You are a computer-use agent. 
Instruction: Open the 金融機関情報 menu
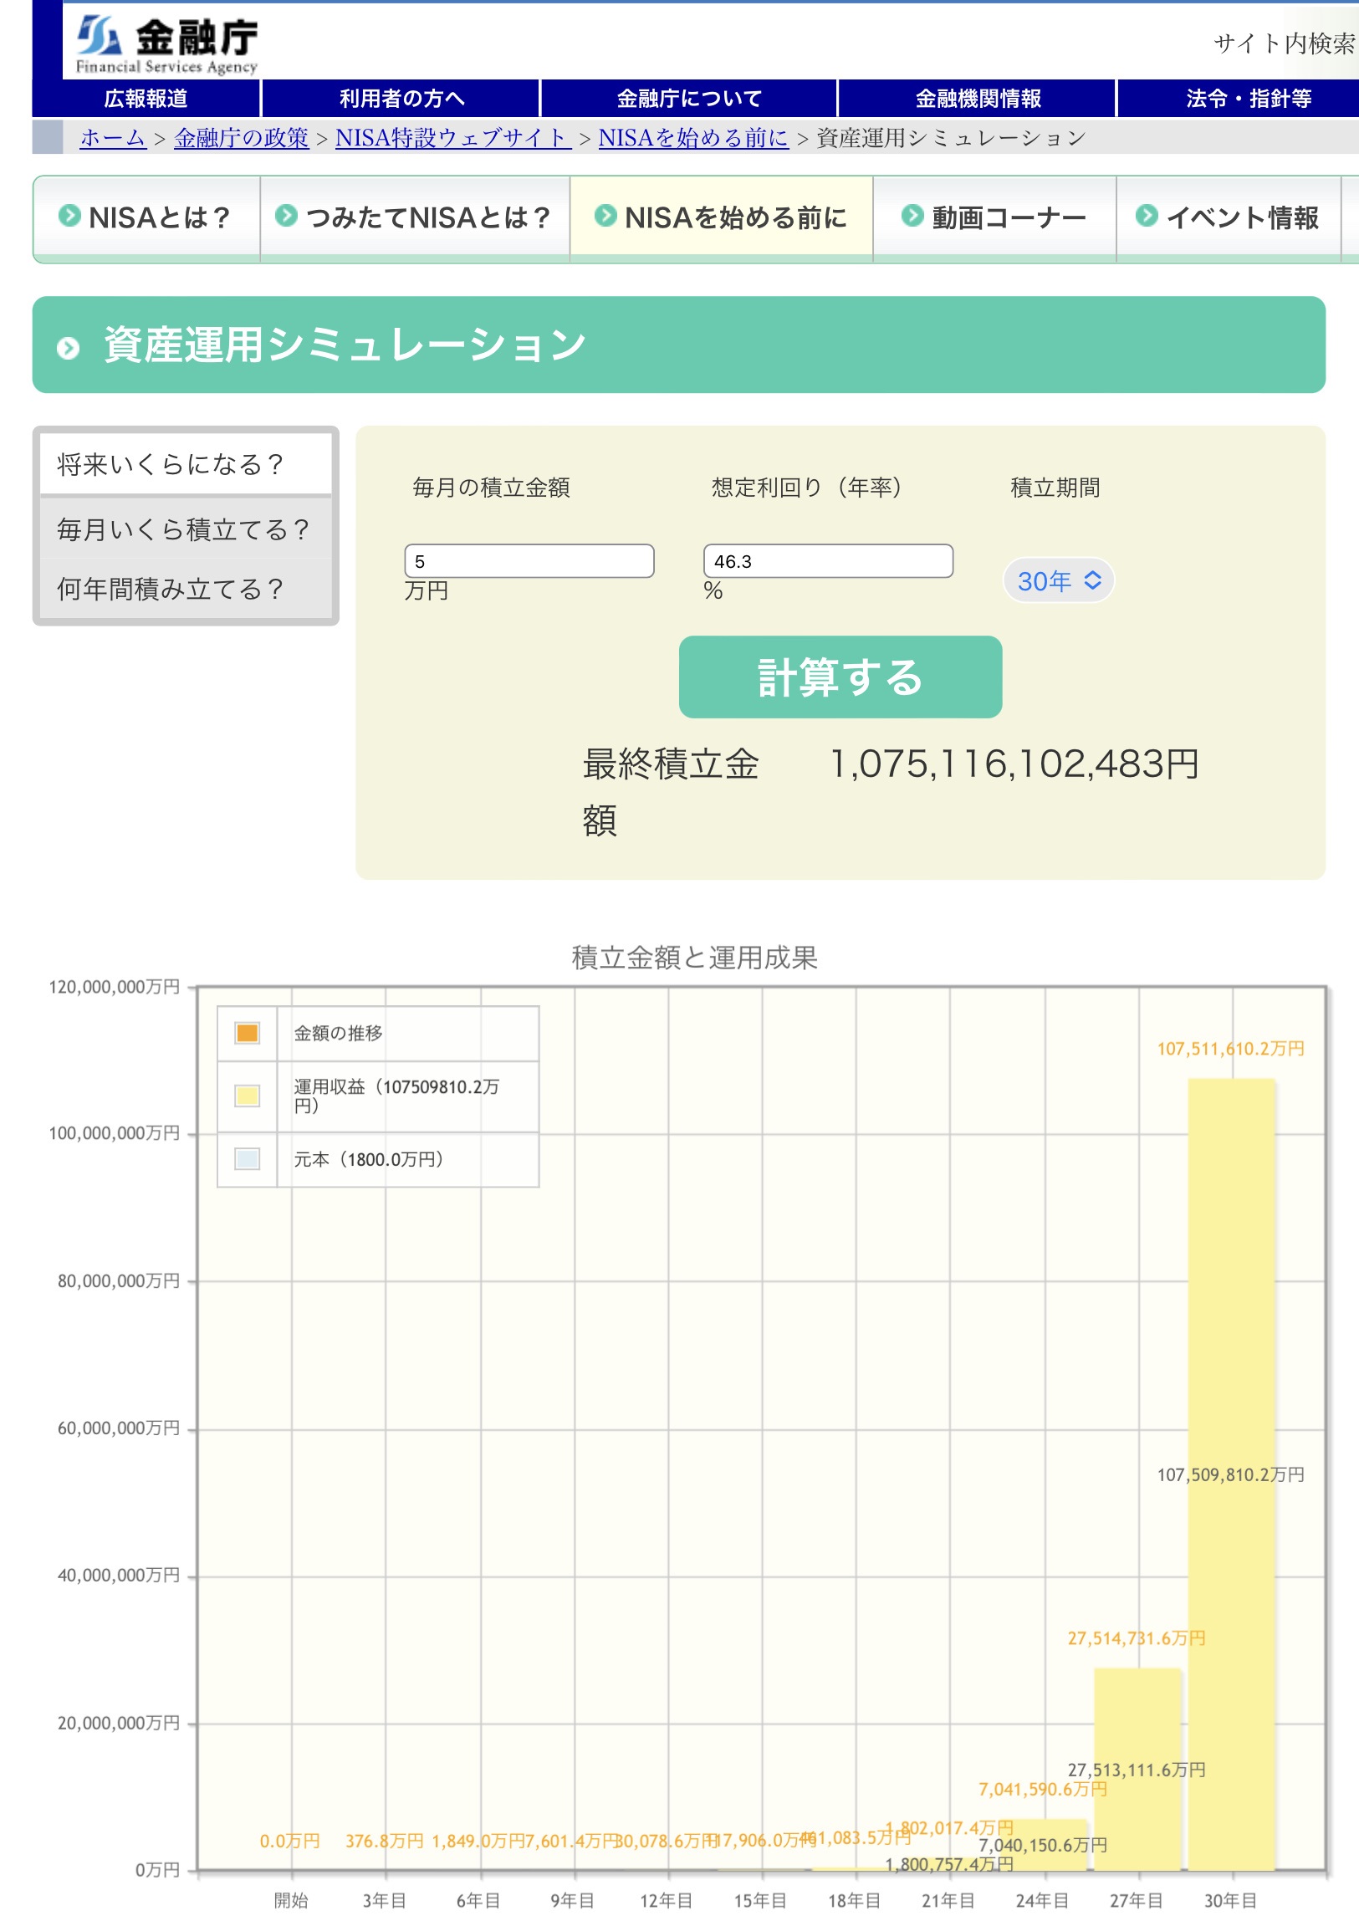click(x=978, y=99)
